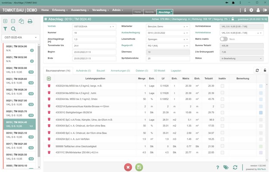The width and height of the screenshot is (269, 172).
Task: Open the help question mark icon
Action: pyautogui.click(x=218, y=167)
